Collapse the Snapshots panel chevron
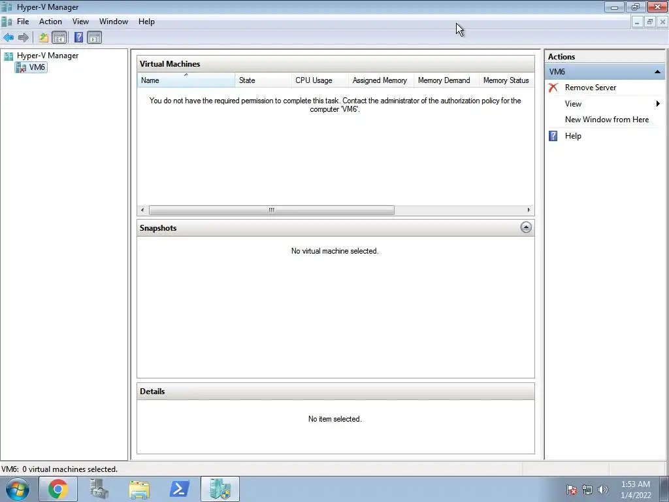The height and width of the screenshot is (502, 669). [x=526, y=227]
